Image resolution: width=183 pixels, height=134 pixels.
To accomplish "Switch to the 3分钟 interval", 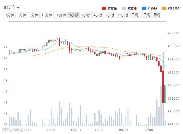I will tap(22, 15).
